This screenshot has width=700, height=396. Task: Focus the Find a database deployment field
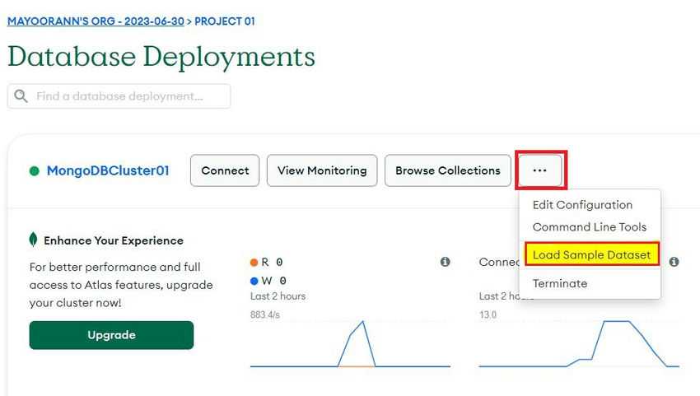[x=119, y=96]
